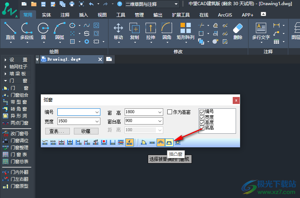Open the 注释 ribbon tab
This screenshot has height=198, width=300.
tap(65, 15)
